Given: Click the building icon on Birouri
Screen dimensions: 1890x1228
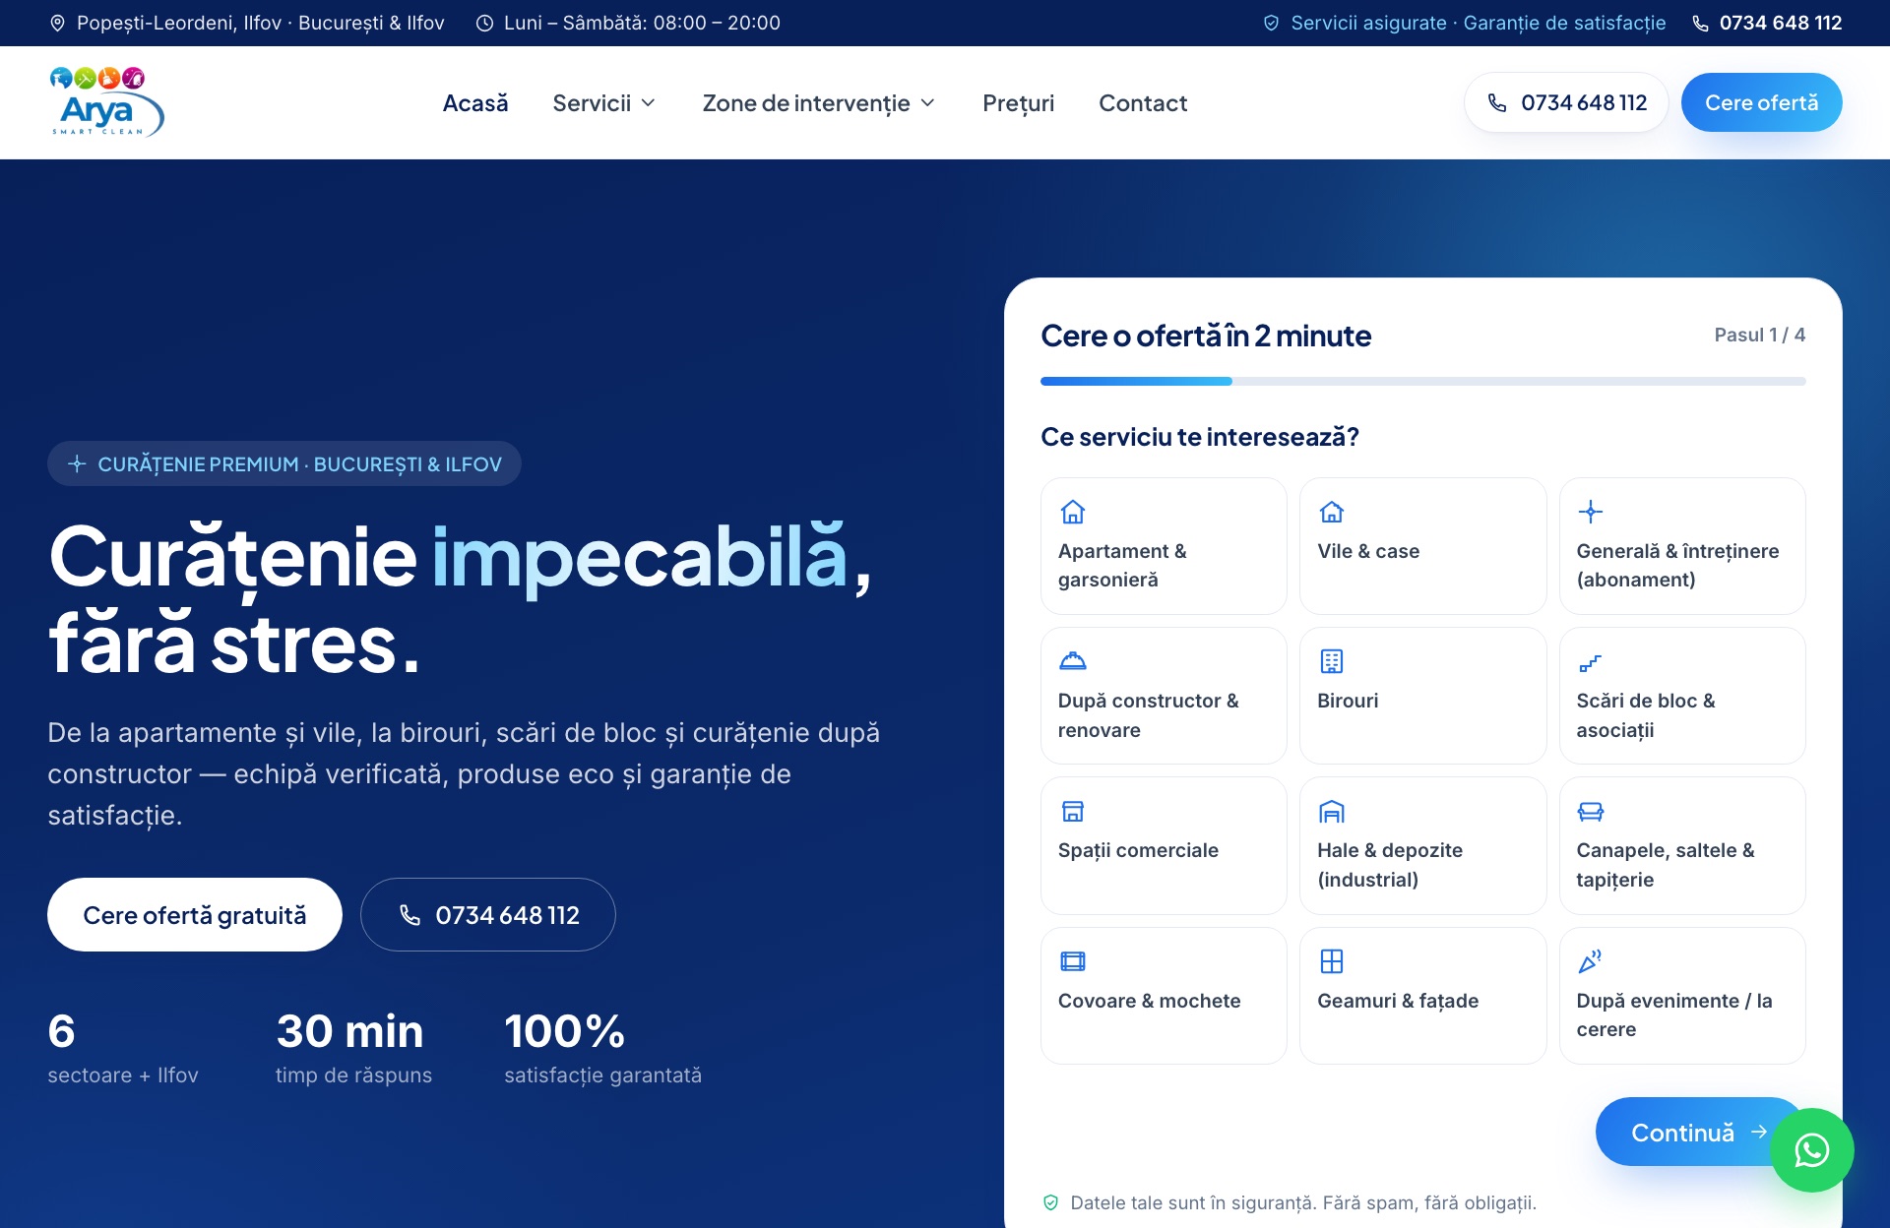Looking at the screenshot, I should pos(1331,661).
